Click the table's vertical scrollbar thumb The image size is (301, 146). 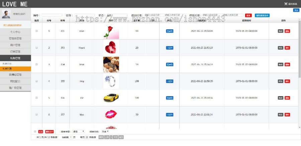click(300, 49)
